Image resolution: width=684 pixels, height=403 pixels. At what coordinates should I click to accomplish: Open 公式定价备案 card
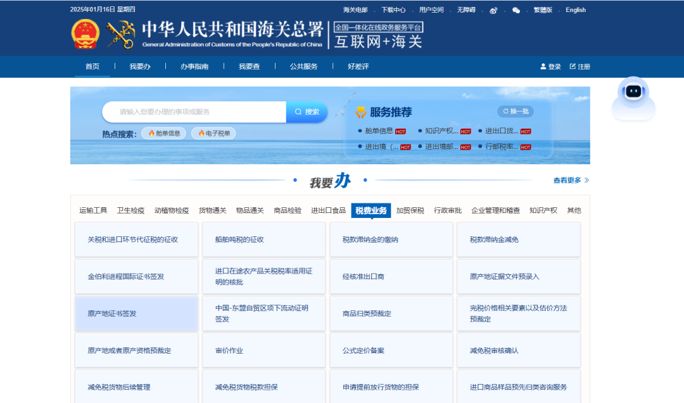click(391, 350)
